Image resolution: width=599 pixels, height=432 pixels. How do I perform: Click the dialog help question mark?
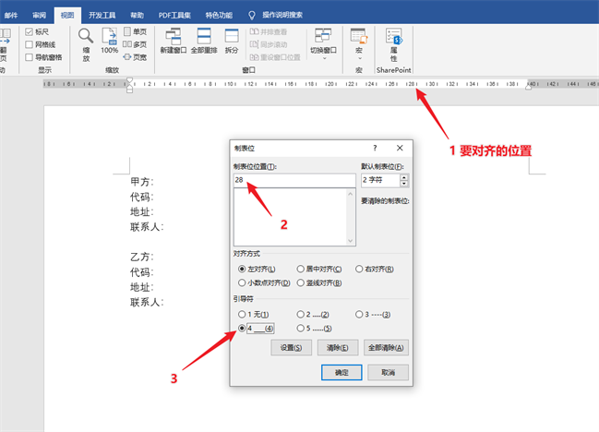click(375, 148)
